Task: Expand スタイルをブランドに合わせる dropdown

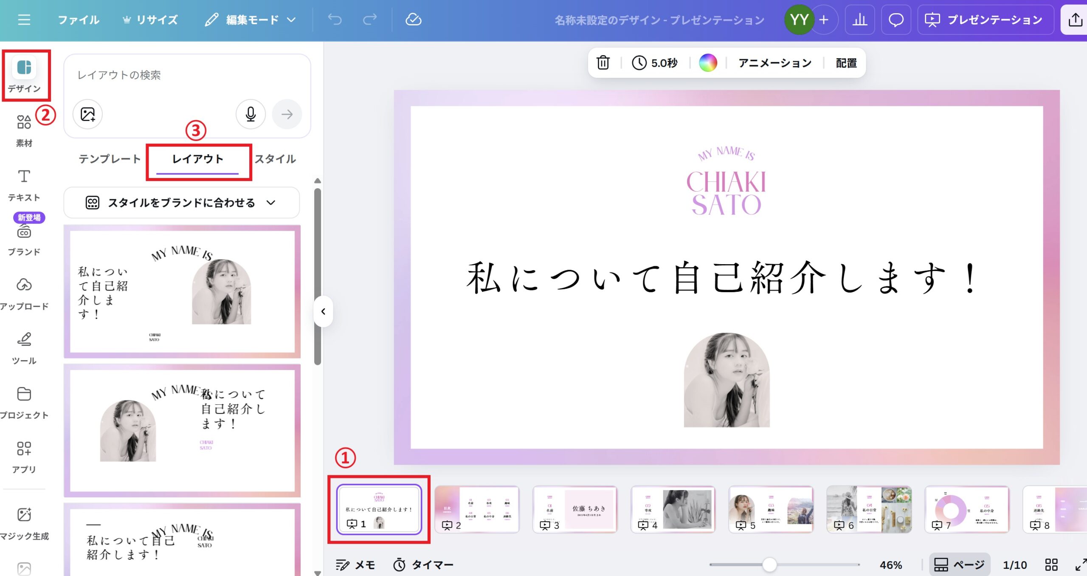Action: tap(181, 203)
